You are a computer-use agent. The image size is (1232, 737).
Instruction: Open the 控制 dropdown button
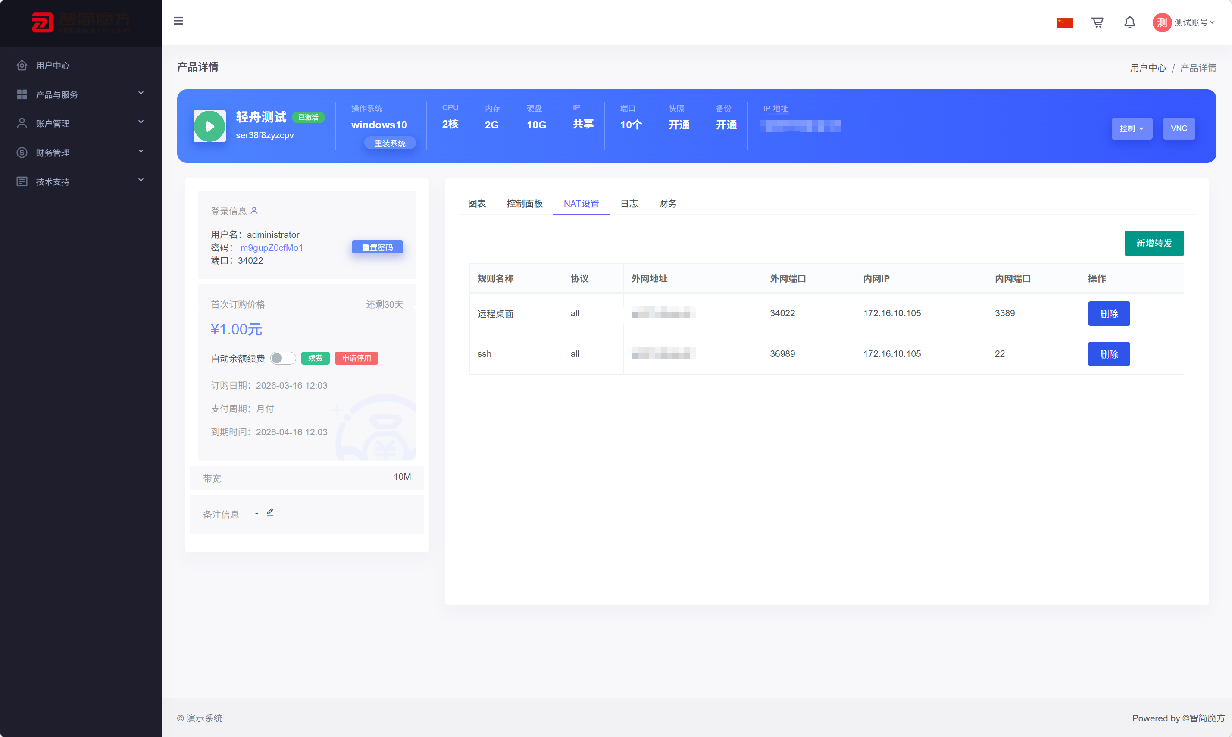click(x=1131, y=128)
